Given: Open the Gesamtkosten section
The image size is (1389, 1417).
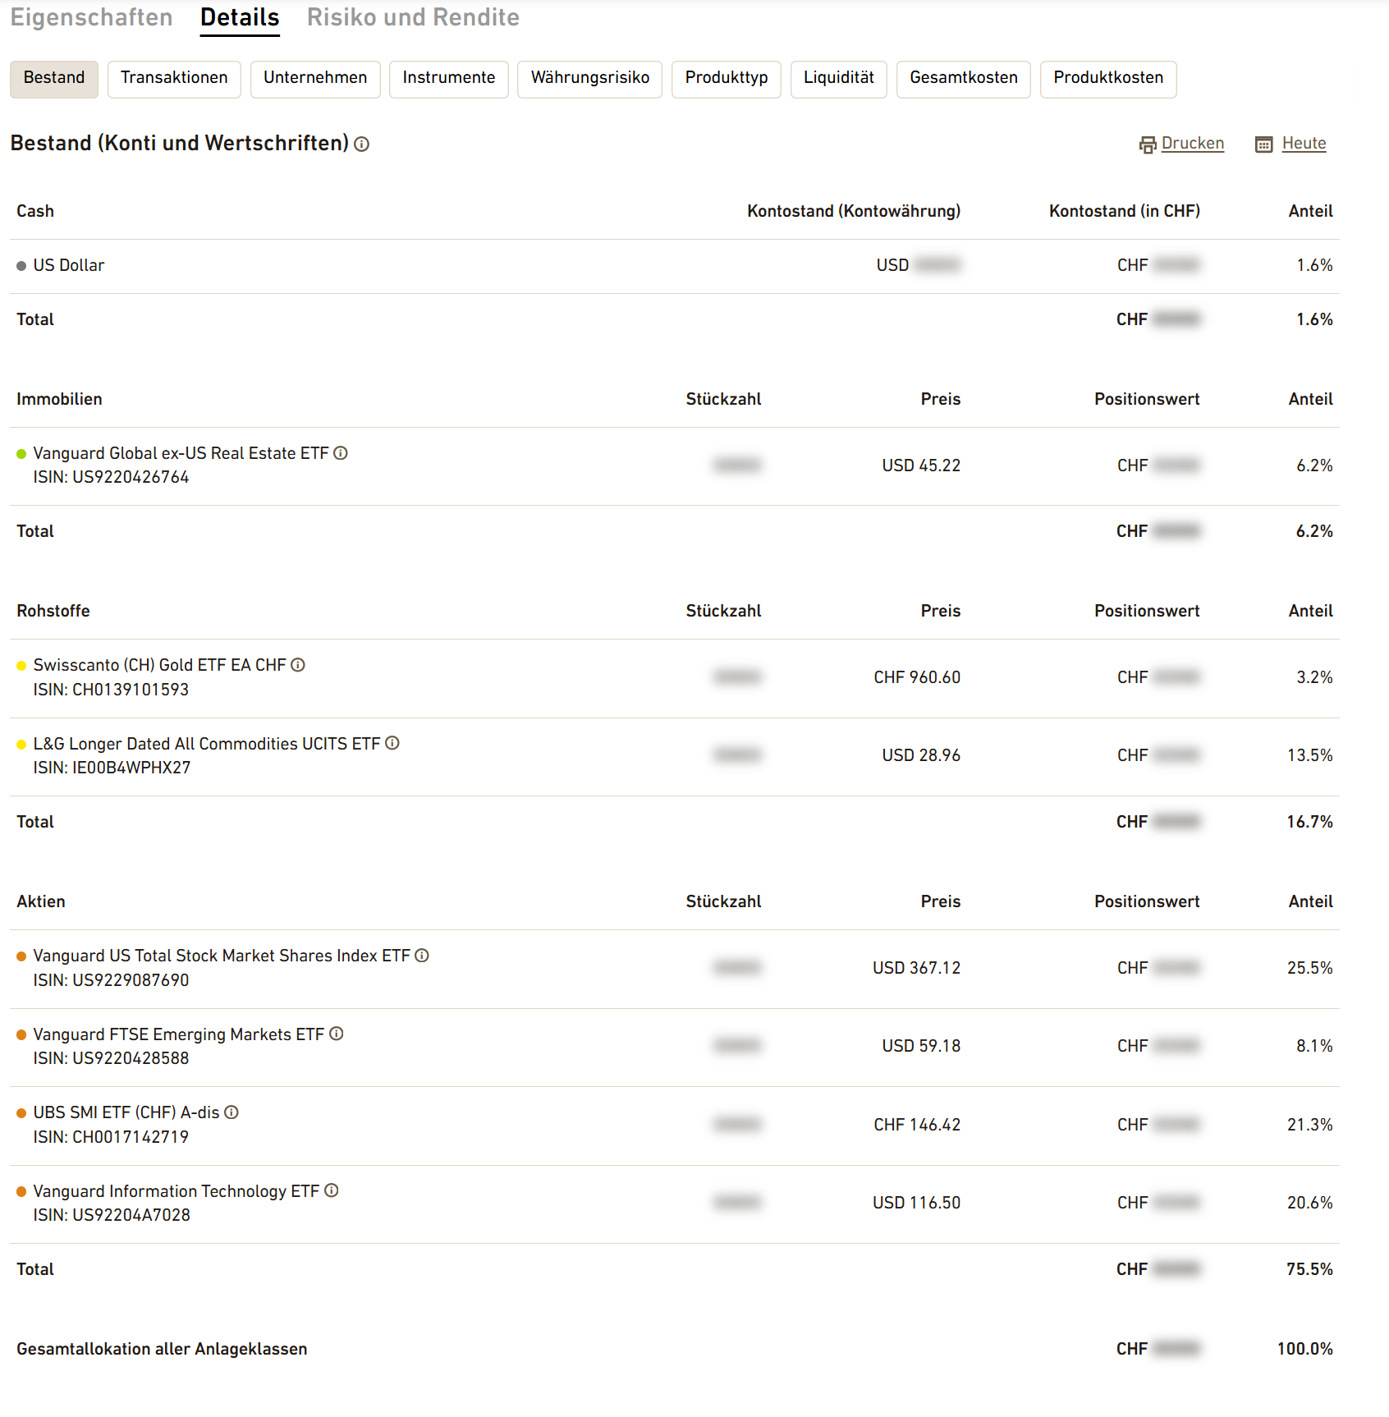Looking at the screenshot, I should [964, 79].
